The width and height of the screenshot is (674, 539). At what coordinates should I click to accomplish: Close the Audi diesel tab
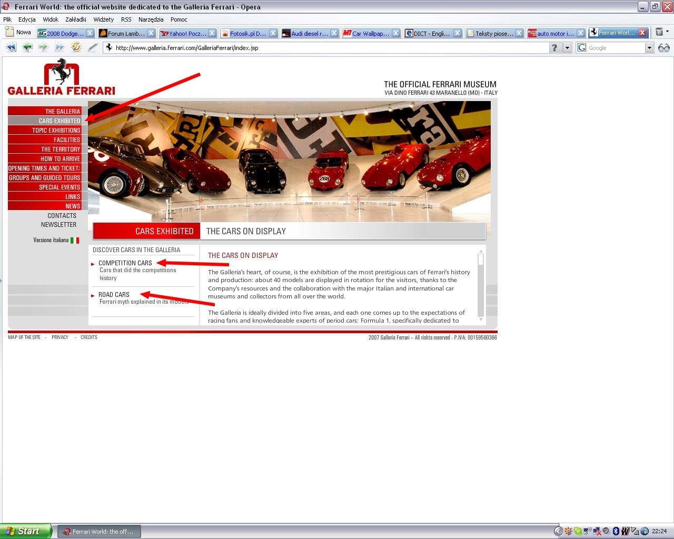coord(335,33)
